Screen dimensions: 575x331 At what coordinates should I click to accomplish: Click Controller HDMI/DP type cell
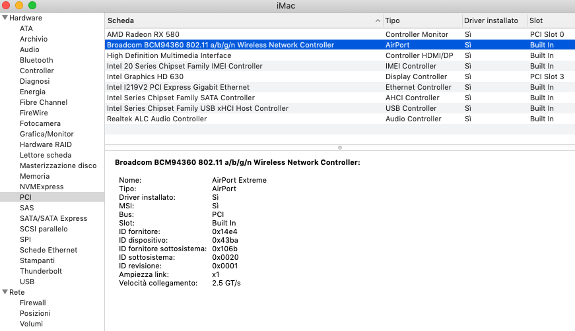419,55
